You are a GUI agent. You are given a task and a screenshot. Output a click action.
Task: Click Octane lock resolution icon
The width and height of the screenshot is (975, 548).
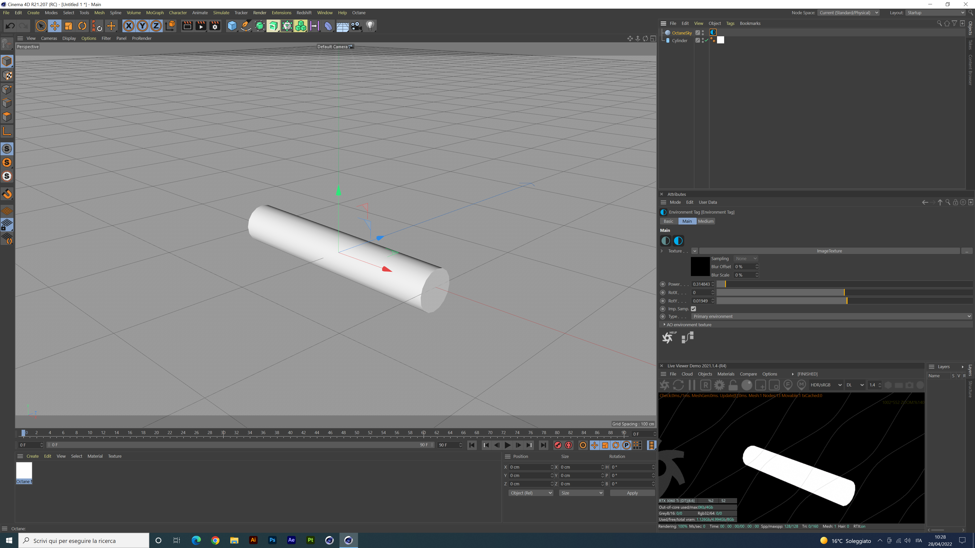click(733, 385)
